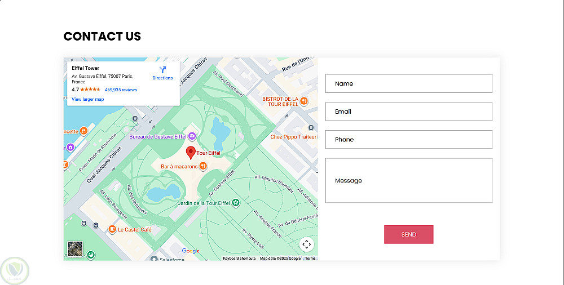Image resolution: width=564 pixels, height=285 pixels.
Task: Click the Message text area
Action: pos(408,180)
